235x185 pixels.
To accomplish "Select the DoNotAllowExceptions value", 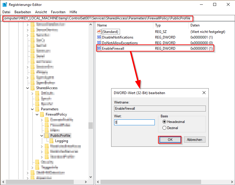I will 120,43.
